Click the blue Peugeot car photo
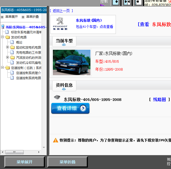The height and width of the screenshot is (169, 171). [72, 62]
